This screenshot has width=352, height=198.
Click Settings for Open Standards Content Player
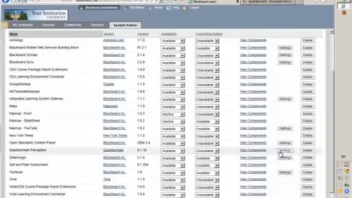pos(285,143)
